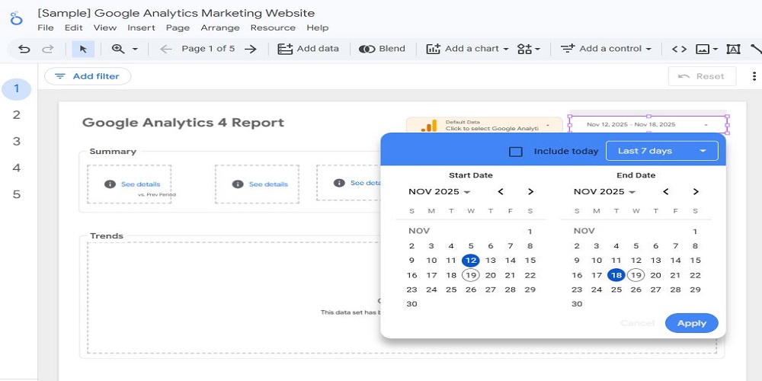Switch to page 3 in sidebar
Screen dimensions: 762x381
(17, 142)
